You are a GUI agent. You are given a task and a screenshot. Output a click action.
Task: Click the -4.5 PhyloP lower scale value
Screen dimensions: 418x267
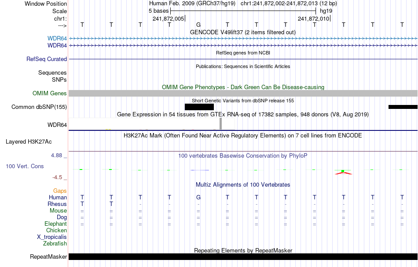click(57, 177)
